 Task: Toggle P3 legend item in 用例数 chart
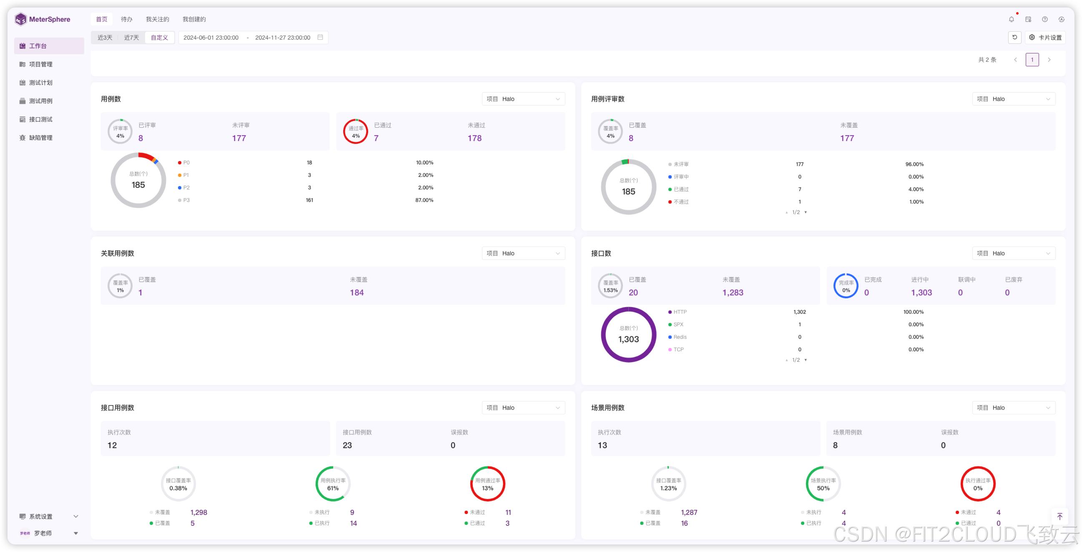tap(183, 201)
